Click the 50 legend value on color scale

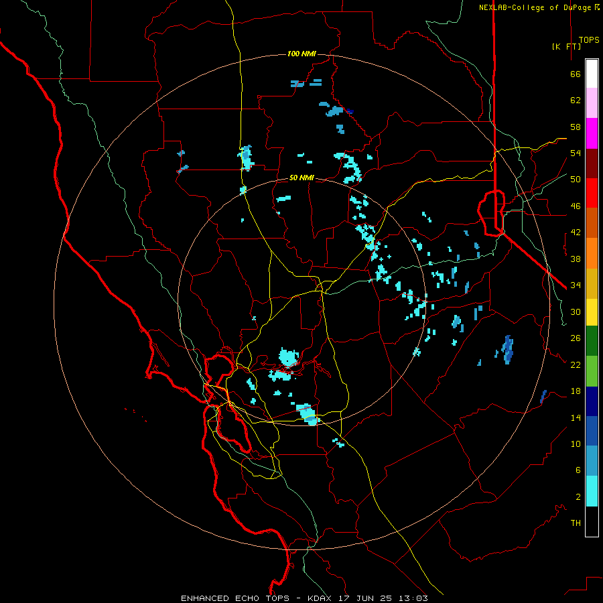pyautogui.click(x=576, y=180)
